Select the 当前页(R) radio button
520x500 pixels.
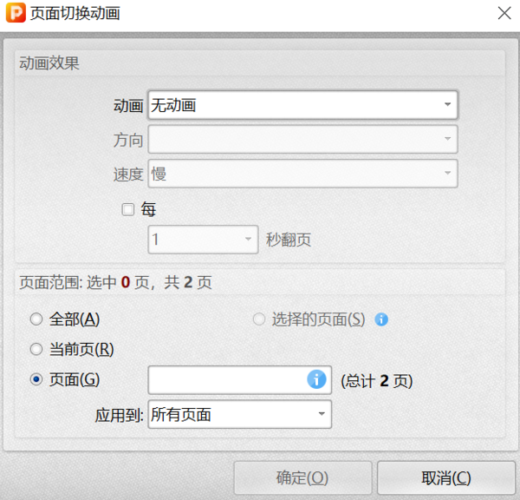coord(36,349)
